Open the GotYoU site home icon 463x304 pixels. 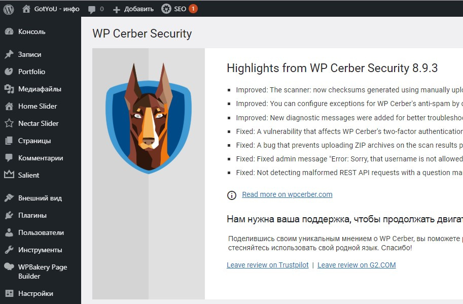coord(26,9)
